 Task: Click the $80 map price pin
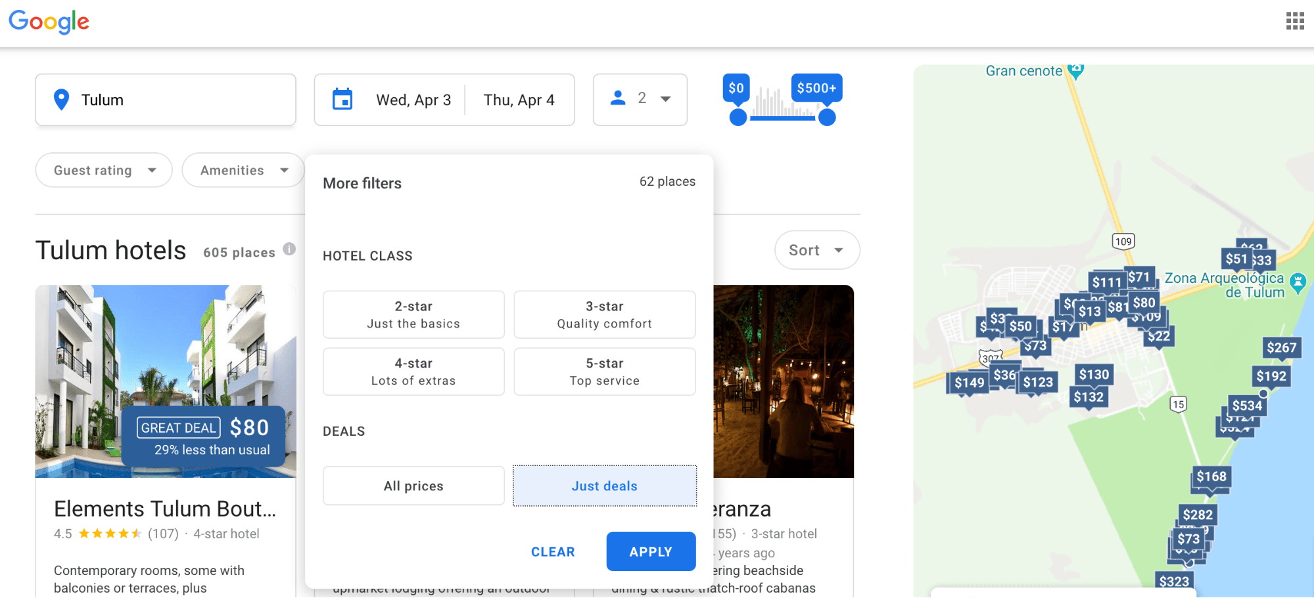tap(1144, 303)
